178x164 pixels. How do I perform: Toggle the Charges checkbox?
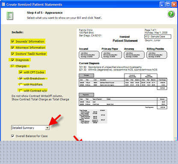click(13, 66)
